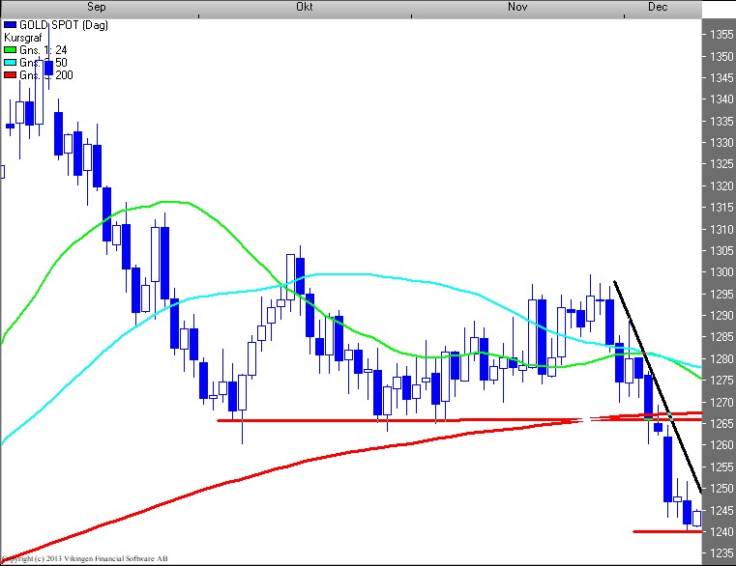Screen dimensions: 736x566
Task: Click the 1280 price axis label
Action: click(721, 359)
